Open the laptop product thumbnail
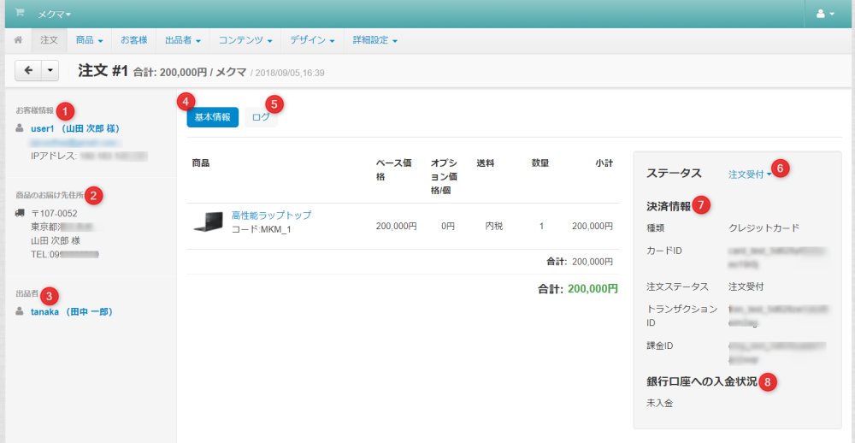855x443 pixels. (x=208, y=222)
